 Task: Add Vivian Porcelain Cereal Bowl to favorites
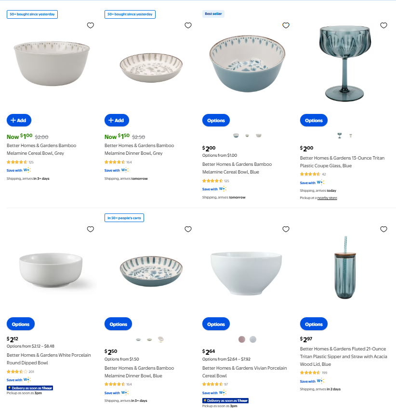(286, 229)
